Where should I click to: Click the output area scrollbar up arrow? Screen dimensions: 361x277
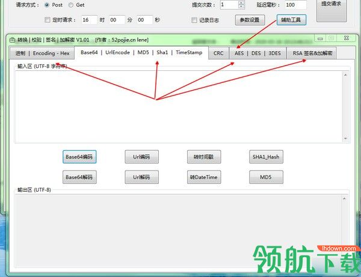pyautogui.click(x=344, y=199)
